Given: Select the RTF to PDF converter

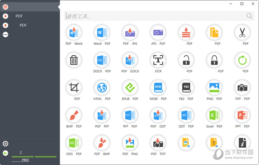Looking at the screenshot, I should pyautogui.click(x=130, y=115).
